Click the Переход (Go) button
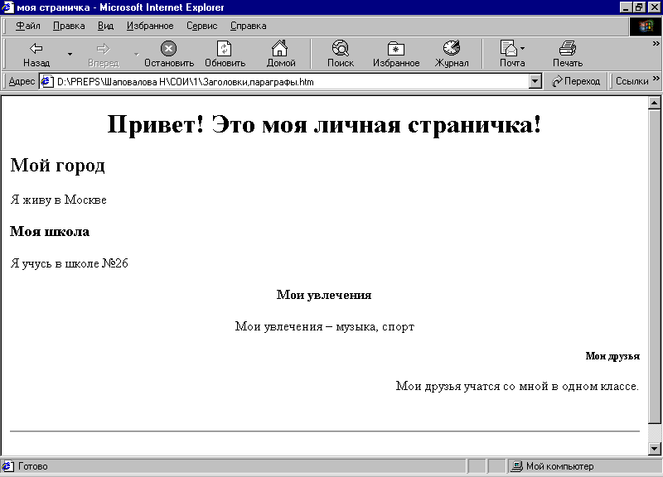Screen dimensions: 663x477 pos(576,81)
